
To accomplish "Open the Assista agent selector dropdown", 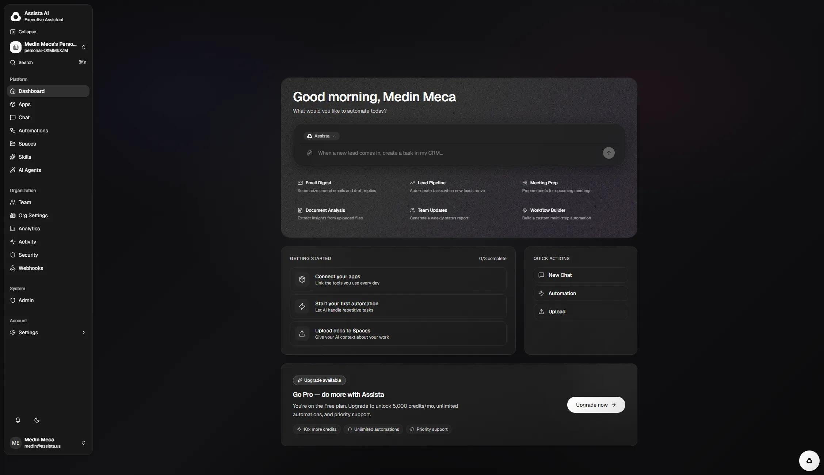I will click(x=321, y=136).
